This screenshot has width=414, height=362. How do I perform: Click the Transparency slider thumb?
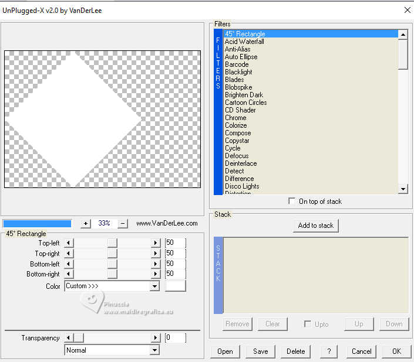[79, 338]
